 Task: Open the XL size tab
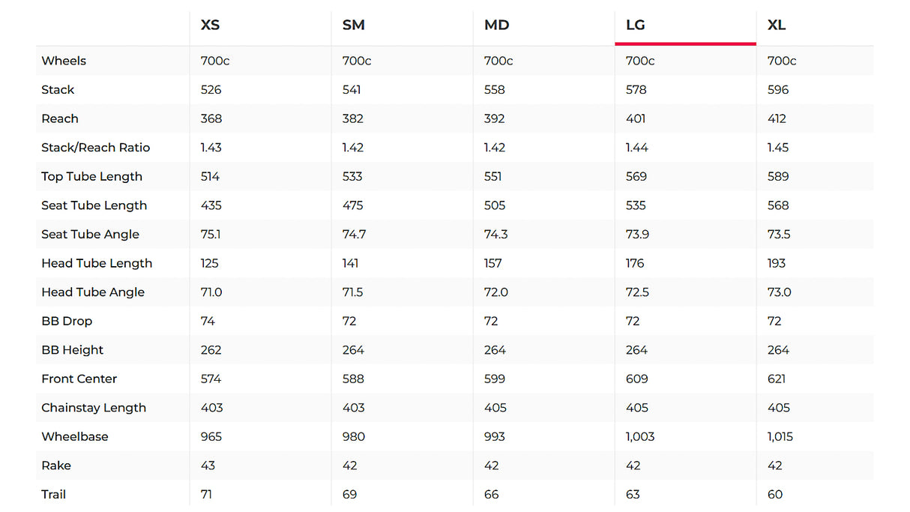click(x=777, y=25)
